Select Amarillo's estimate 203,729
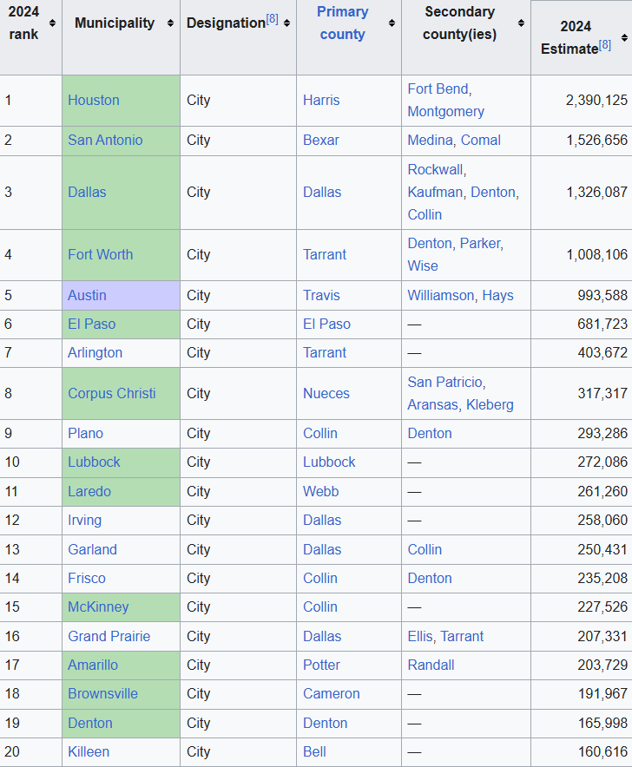Image resolution: width=632 pixels, height=767 pixels. point(602,665)
